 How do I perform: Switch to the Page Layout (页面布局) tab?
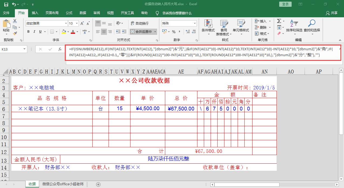52,13
